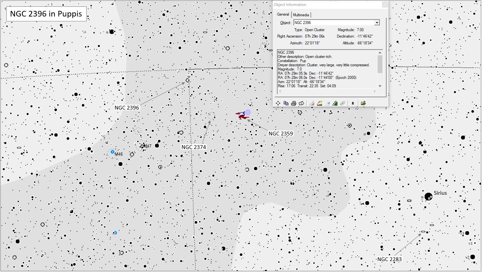Open the Multimedia tab

coord(301,15)
